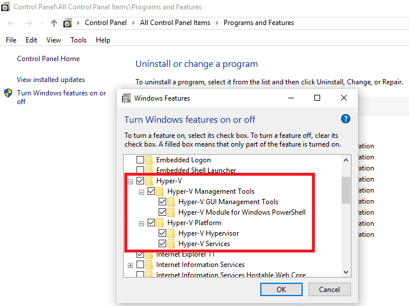Open the Edit menu

(31, 40)
